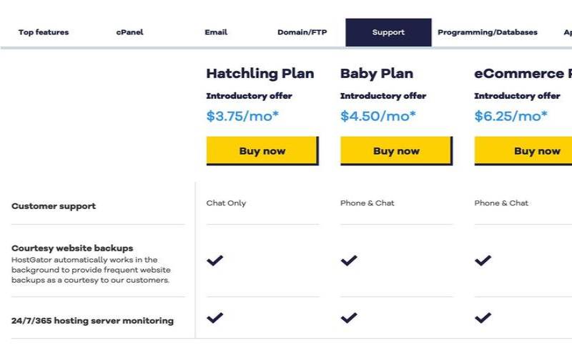Click Hatchling Plan server monitoring checkmark
The image size is (572, 358).
click(x=214, y=318)
